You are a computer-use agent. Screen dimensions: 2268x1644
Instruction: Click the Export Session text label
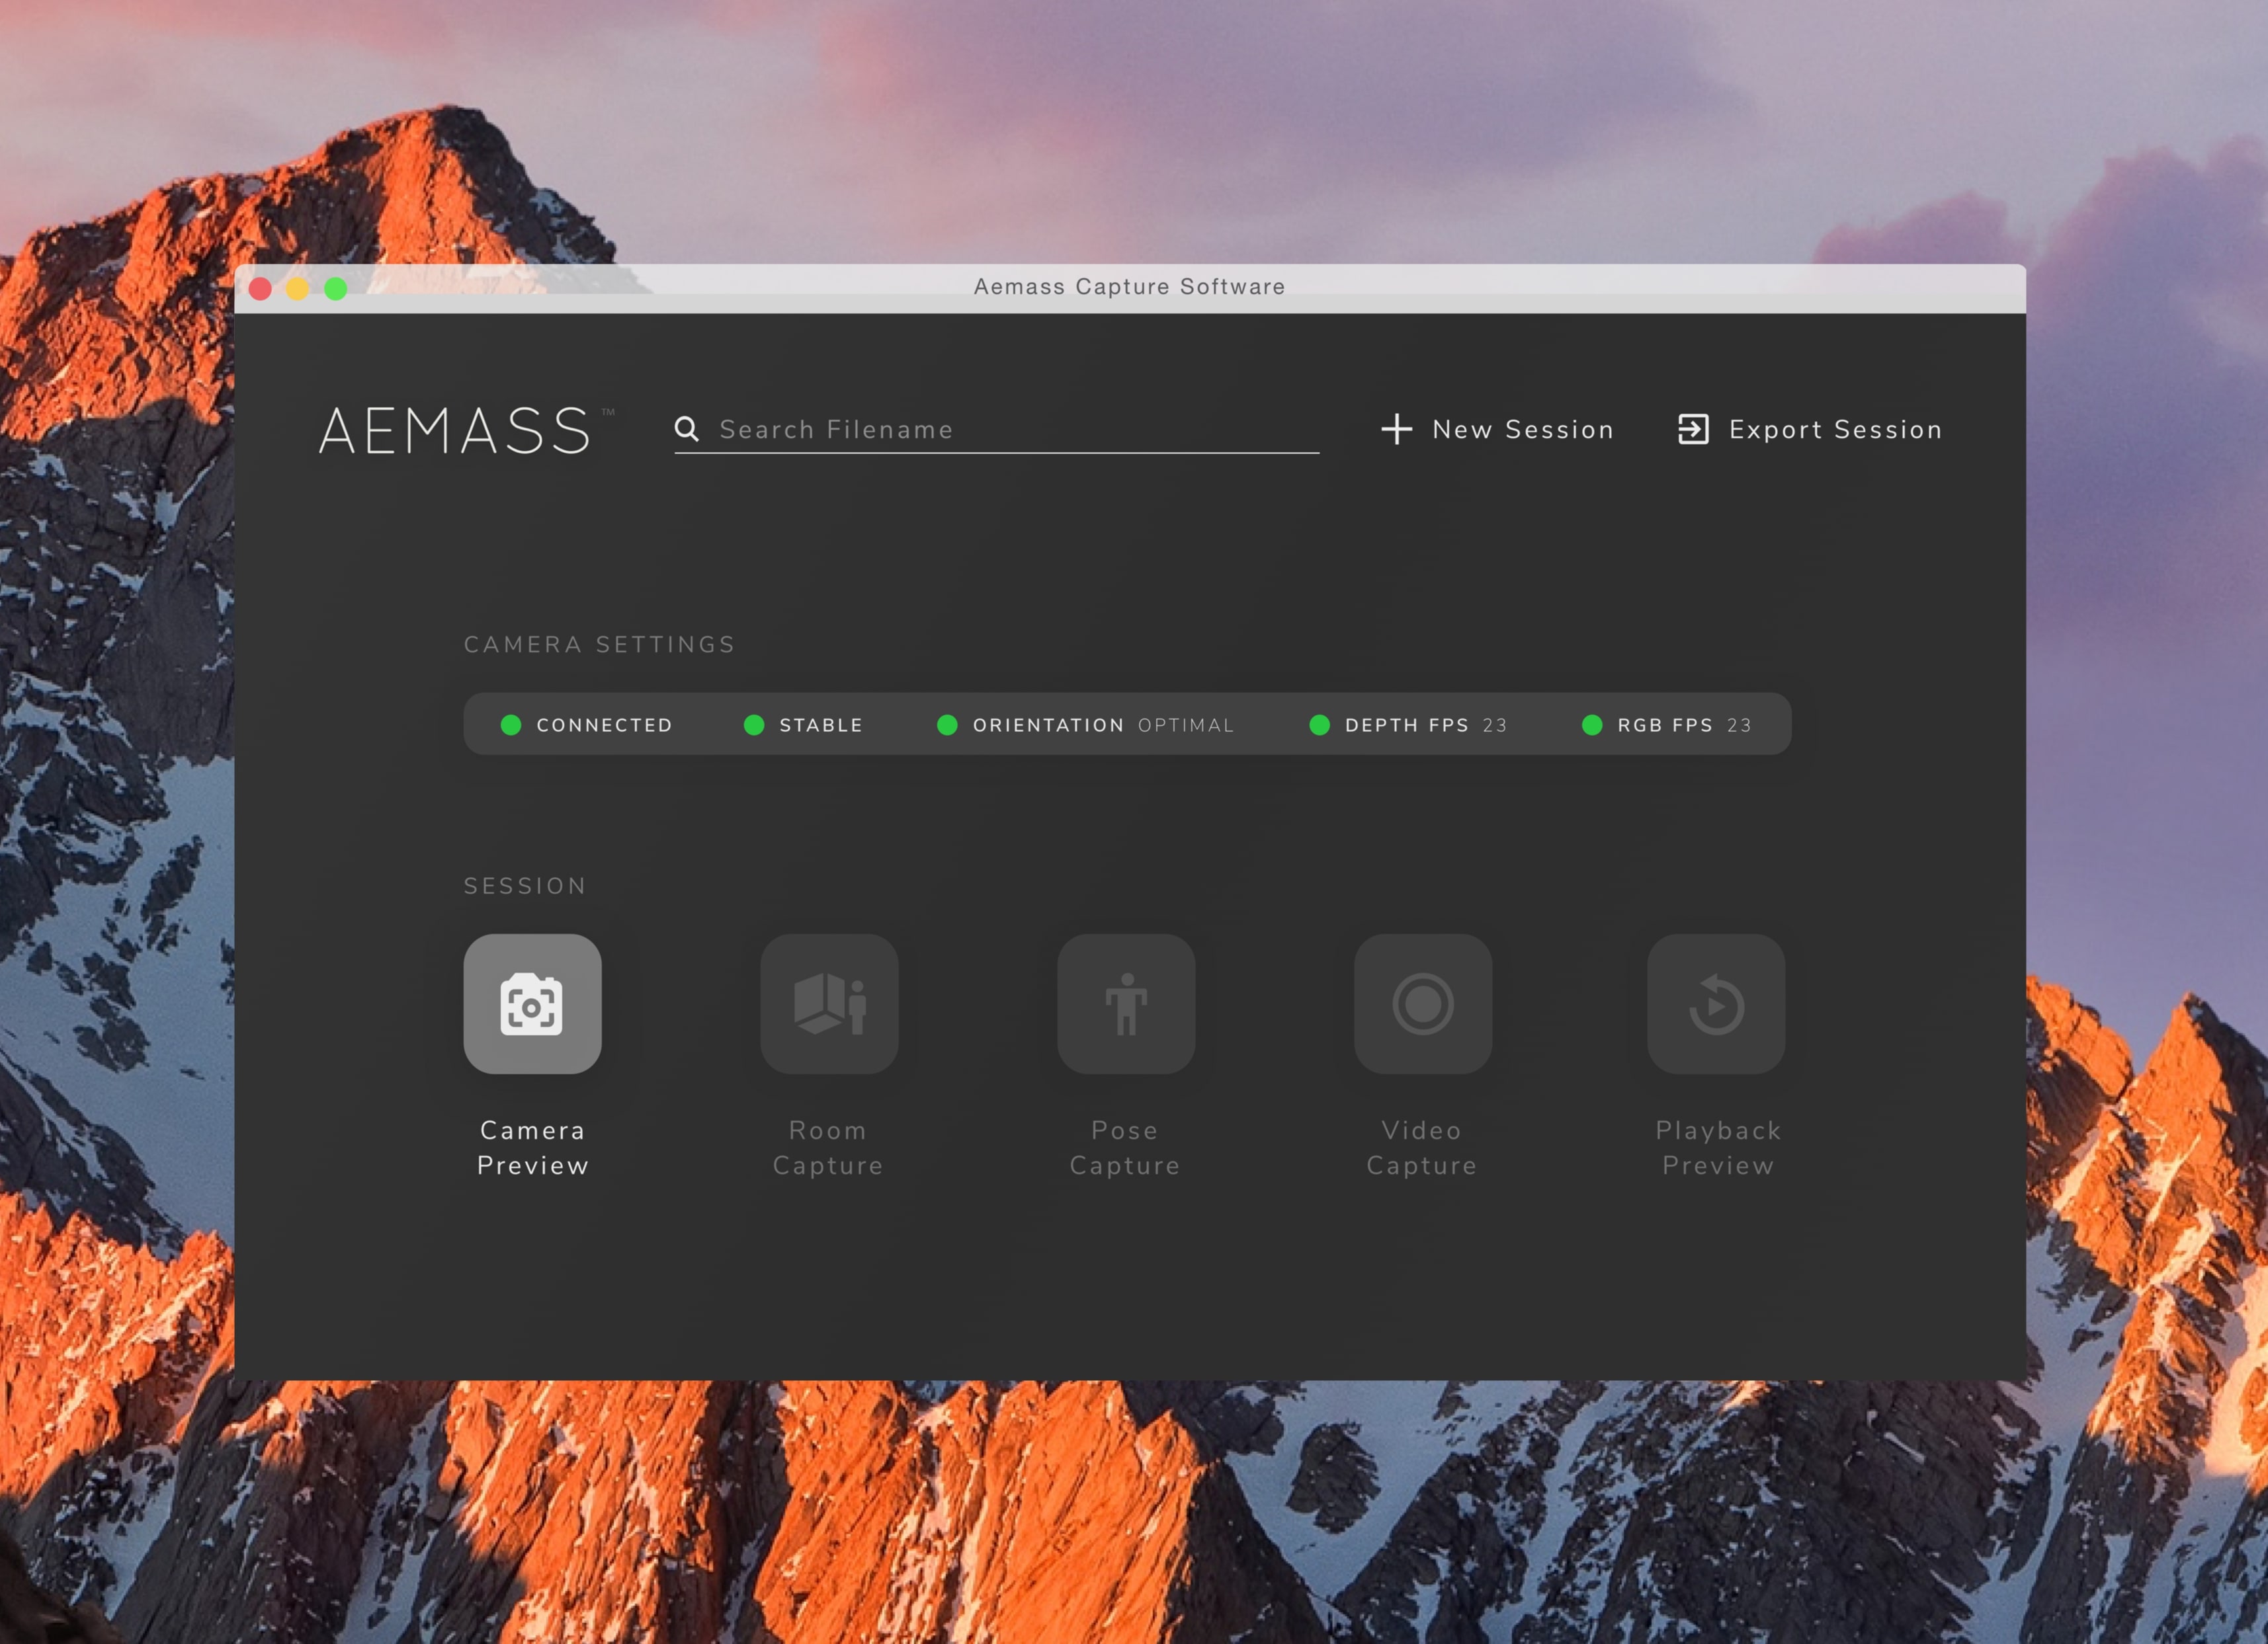1835,430
